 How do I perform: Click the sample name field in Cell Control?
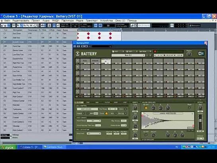click(x=88, y=109)
